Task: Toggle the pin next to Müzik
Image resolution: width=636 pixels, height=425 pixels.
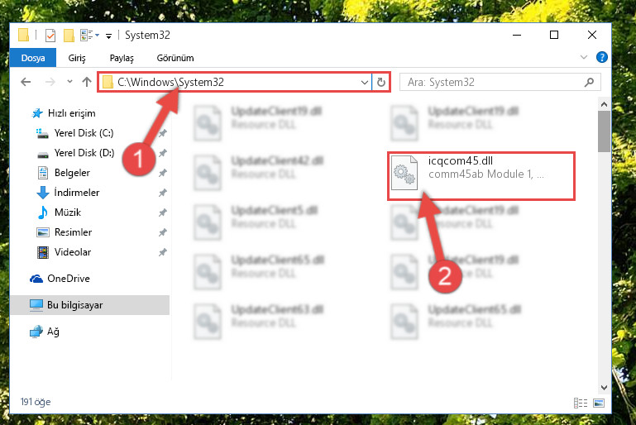Action: click(x=163, y=212)
